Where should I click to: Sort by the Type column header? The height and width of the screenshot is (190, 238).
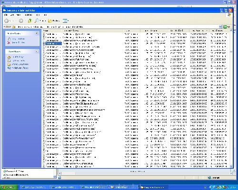[132, 30]
